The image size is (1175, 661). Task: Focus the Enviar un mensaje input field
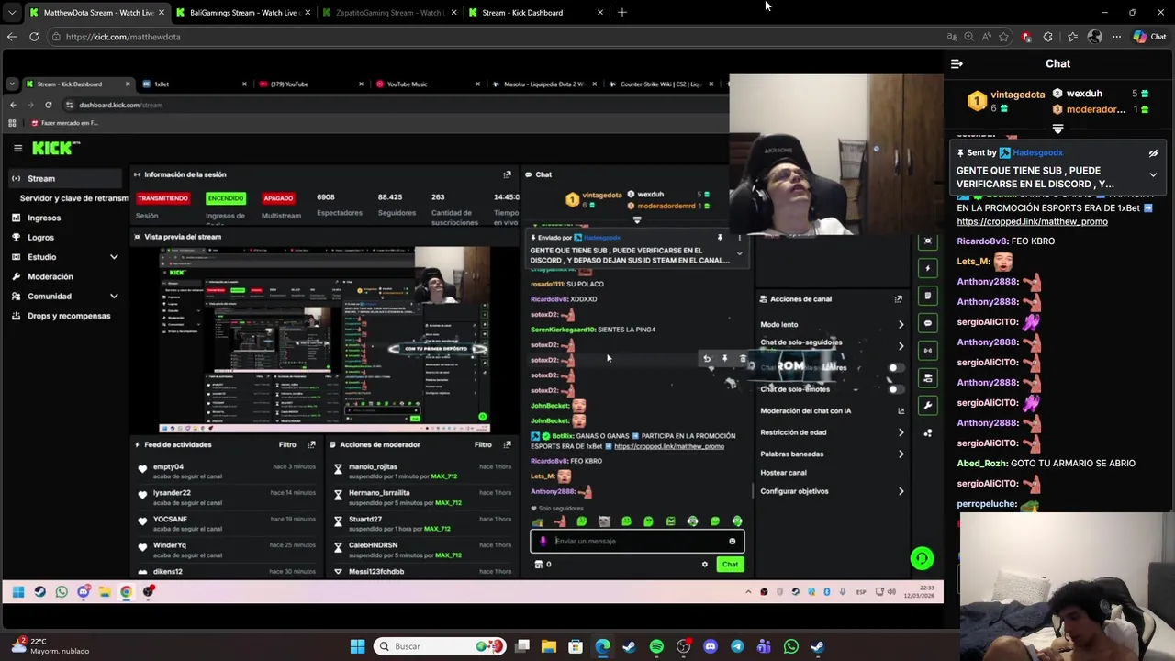pos(637,541)
